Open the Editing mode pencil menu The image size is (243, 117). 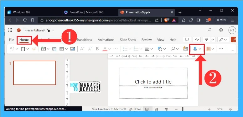tap(223, 40)
